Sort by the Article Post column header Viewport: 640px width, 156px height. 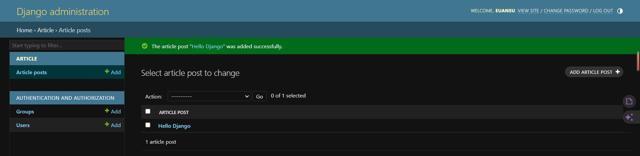(x=174, y=112)
